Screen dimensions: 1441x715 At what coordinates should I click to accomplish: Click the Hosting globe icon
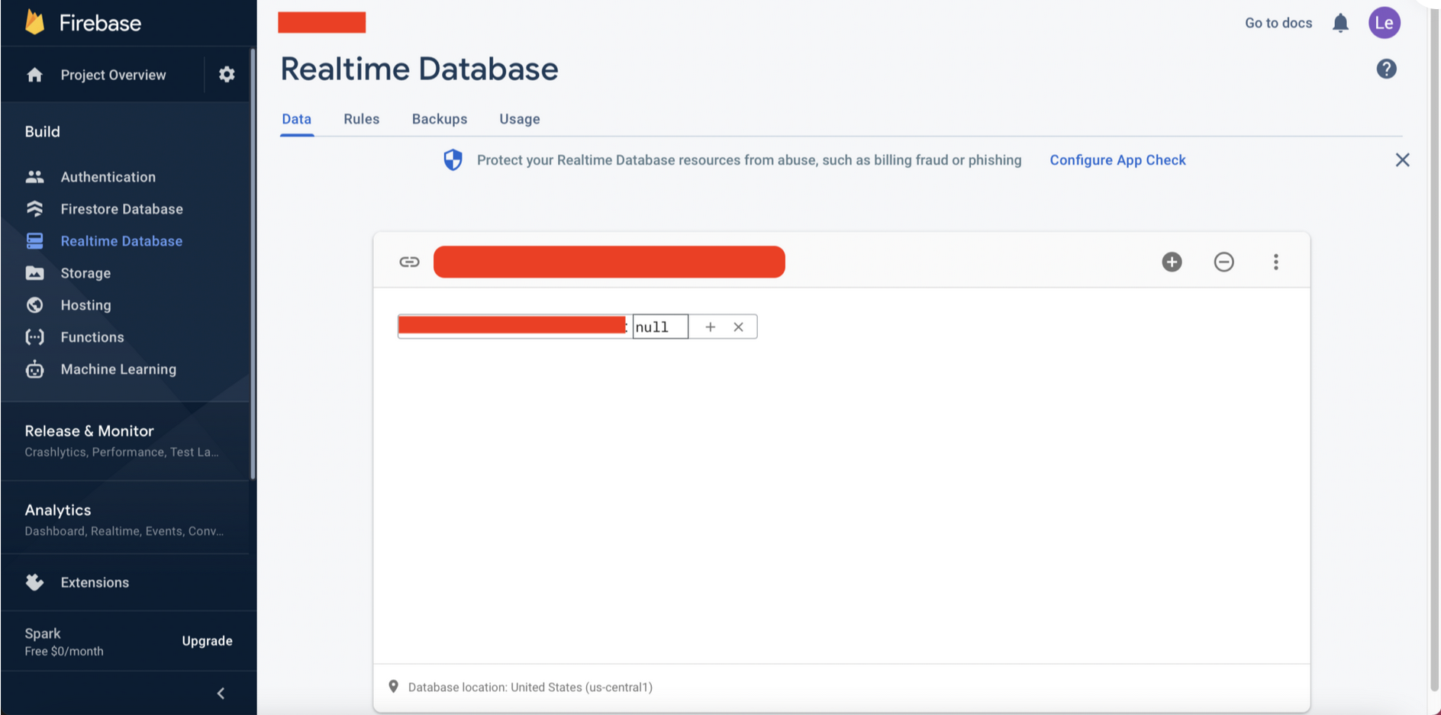[x=34, y=305]
